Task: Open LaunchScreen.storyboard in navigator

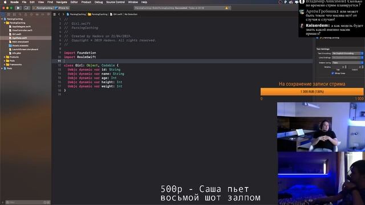Action: click(26, 50)
